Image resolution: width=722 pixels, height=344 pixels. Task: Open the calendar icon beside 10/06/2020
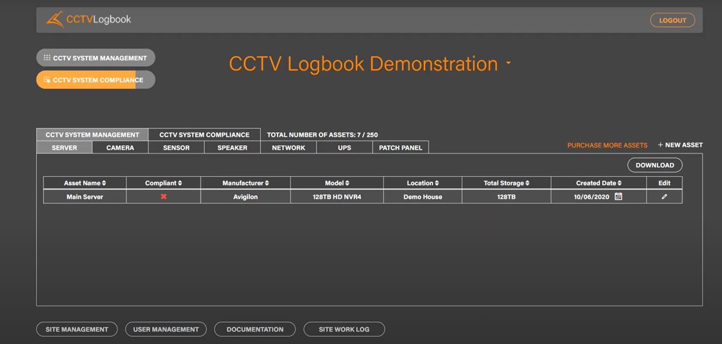[x=618, y=196]
